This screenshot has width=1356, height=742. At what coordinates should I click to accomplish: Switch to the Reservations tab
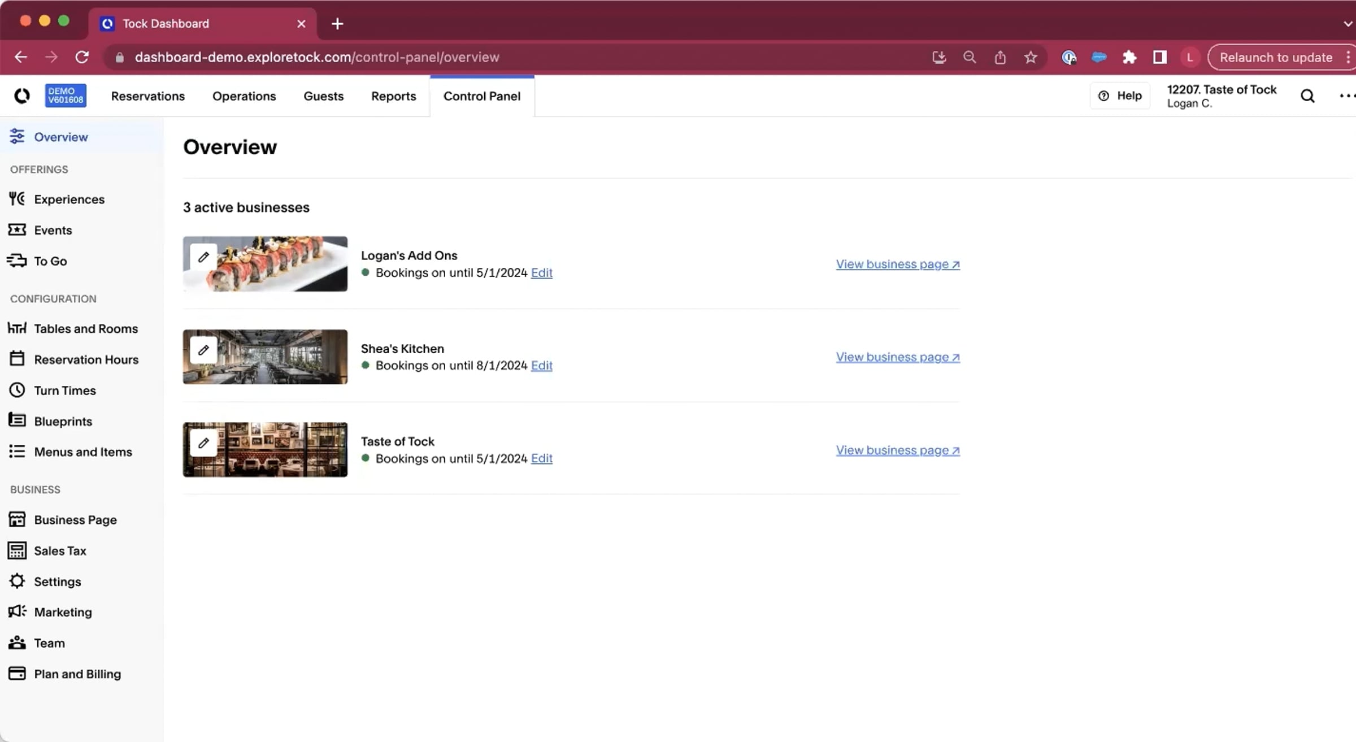tap(148, 96)
